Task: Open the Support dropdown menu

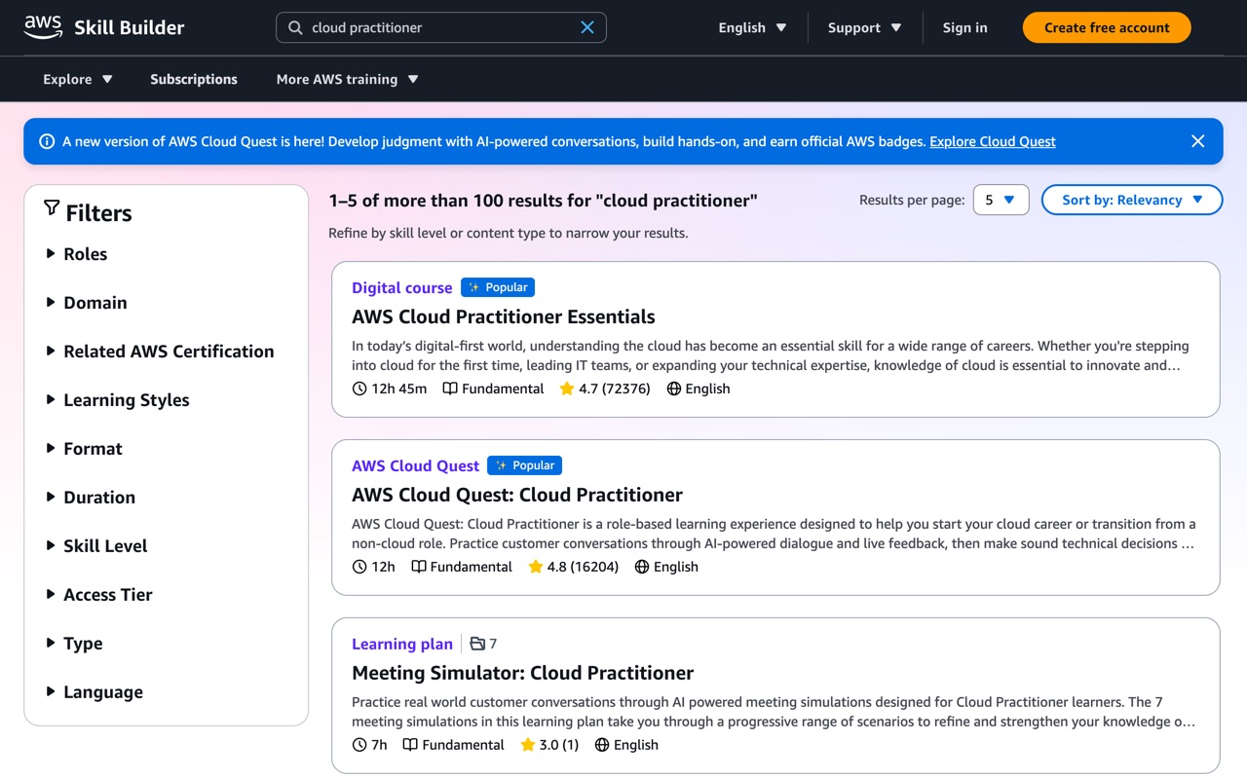Action: pos(865,27)
